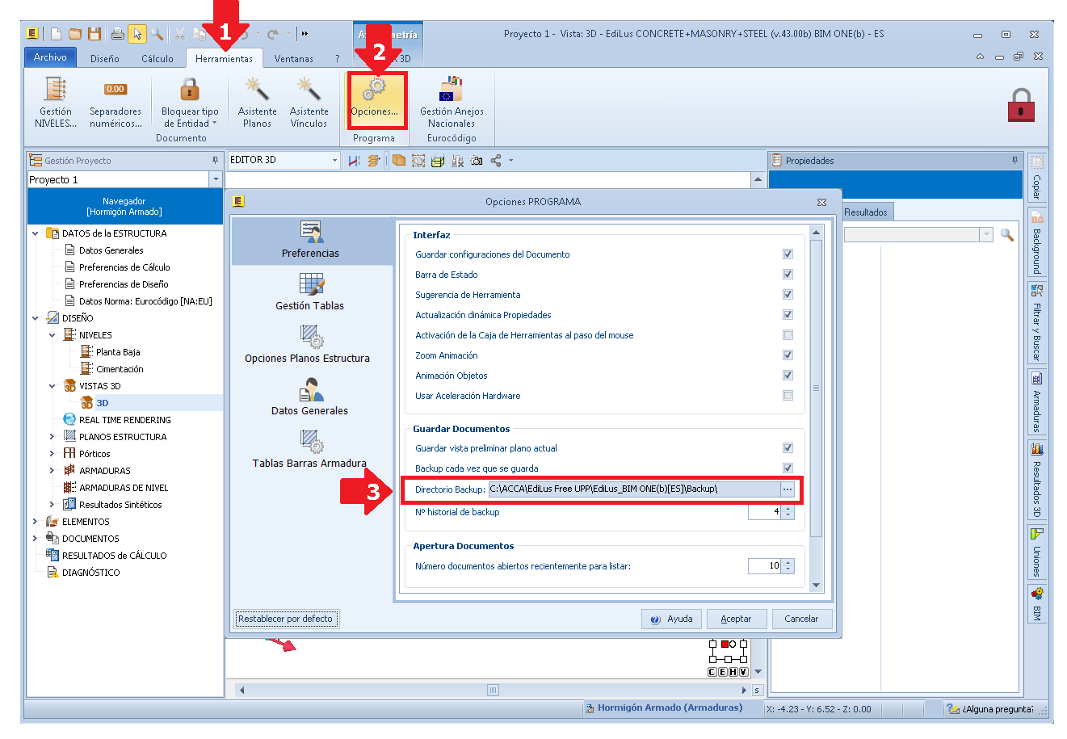
Task: Toggle Zoom Animación checkbox
Action: click(788, 355)
